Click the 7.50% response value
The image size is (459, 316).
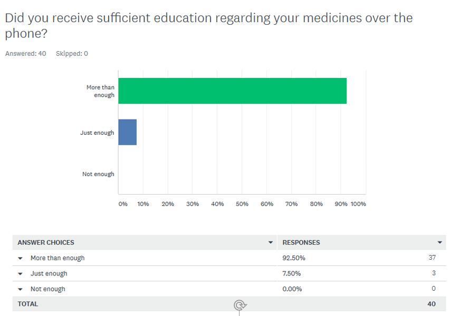(x=292, y=273)
